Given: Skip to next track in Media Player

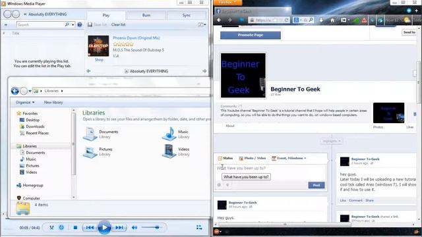Looking at the screenshot, I should [119, 228].
